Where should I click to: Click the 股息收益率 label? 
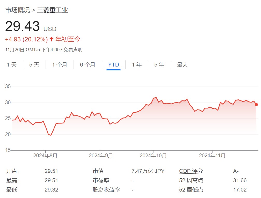click(106, 190)
